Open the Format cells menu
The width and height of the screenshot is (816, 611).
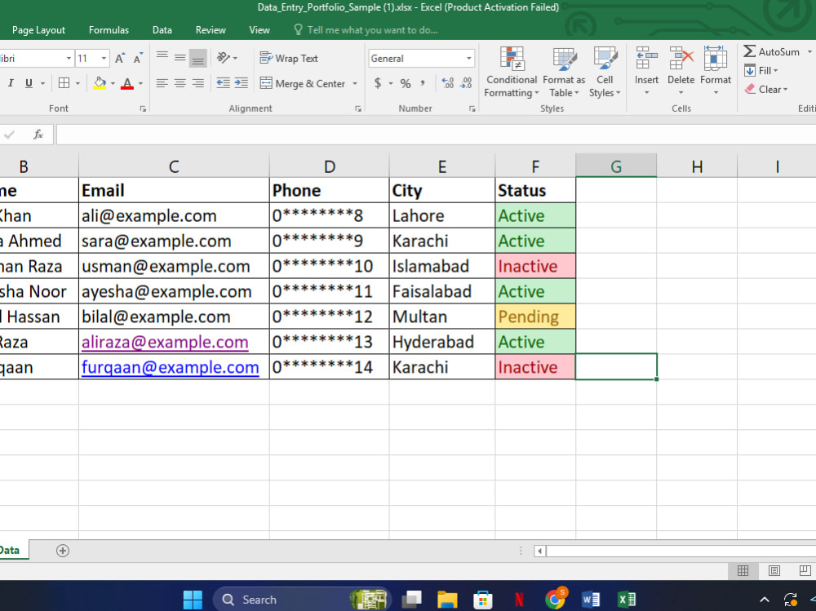pos(716,71)
